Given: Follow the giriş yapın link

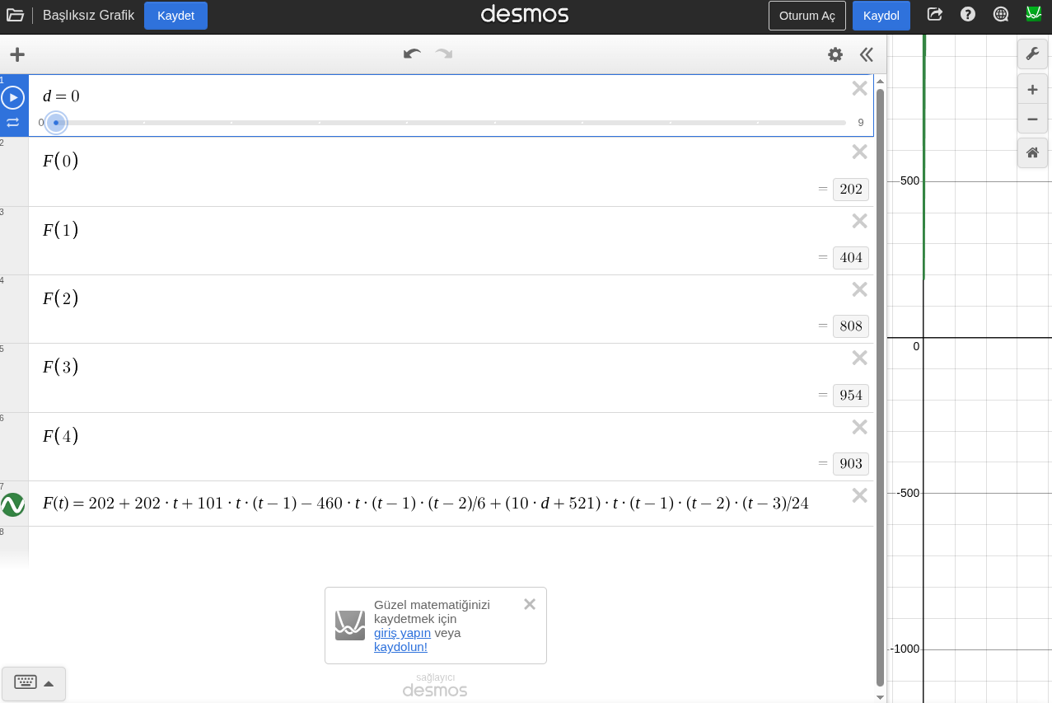Looking at the screenshot, I should (402, 633).
